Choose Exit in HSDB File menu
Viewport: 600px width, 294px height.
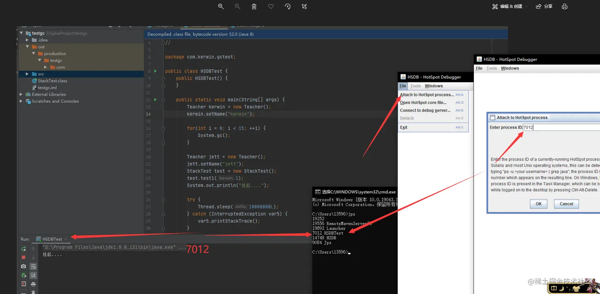coord(433,127)
